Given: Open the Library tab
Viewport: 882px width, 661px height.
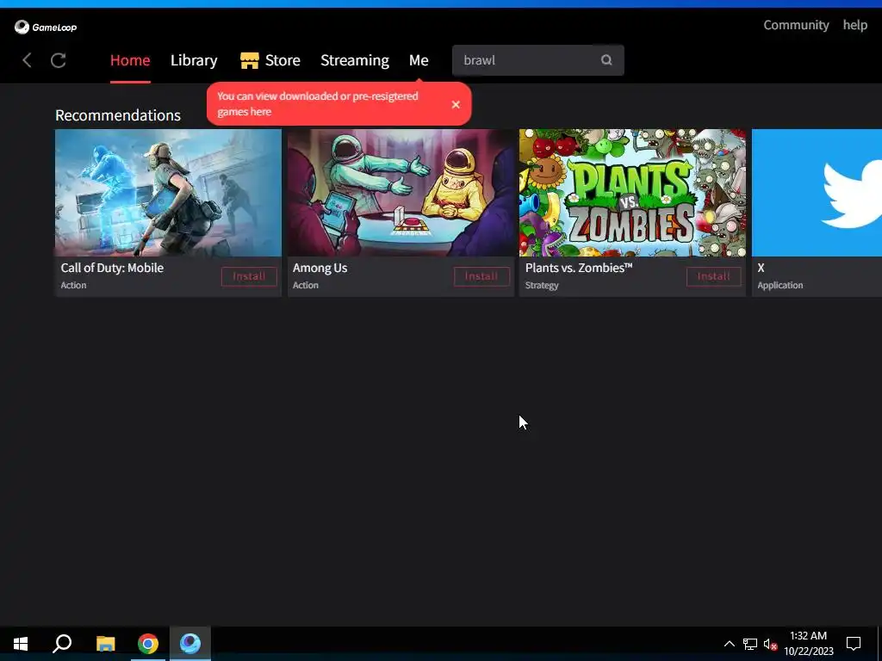Looking at the screenshot, I should click(194, 60).
